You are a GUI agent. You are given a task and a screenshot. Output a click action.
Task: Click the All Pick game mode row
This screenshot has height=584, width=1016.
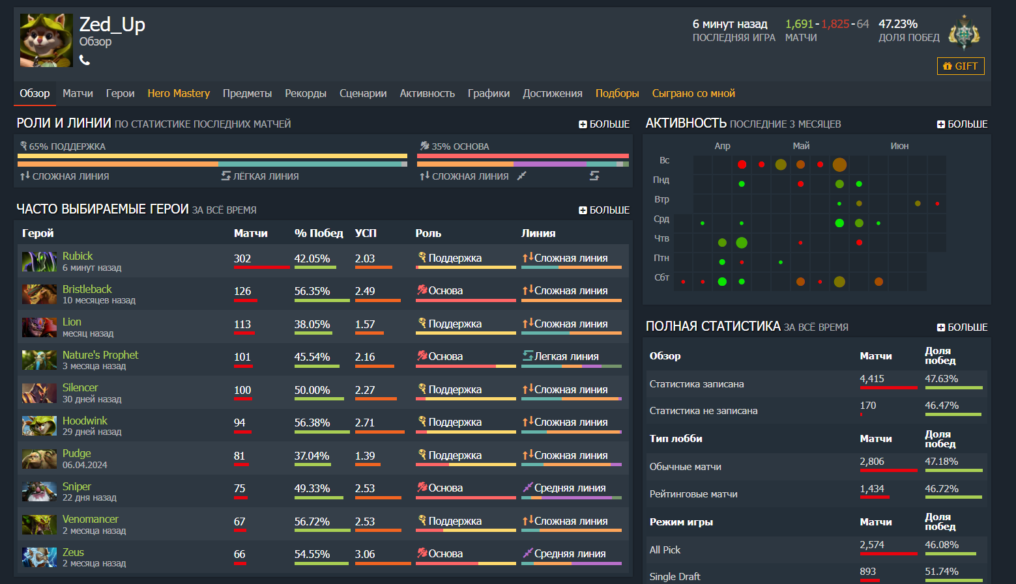click(x=817, y=549)
